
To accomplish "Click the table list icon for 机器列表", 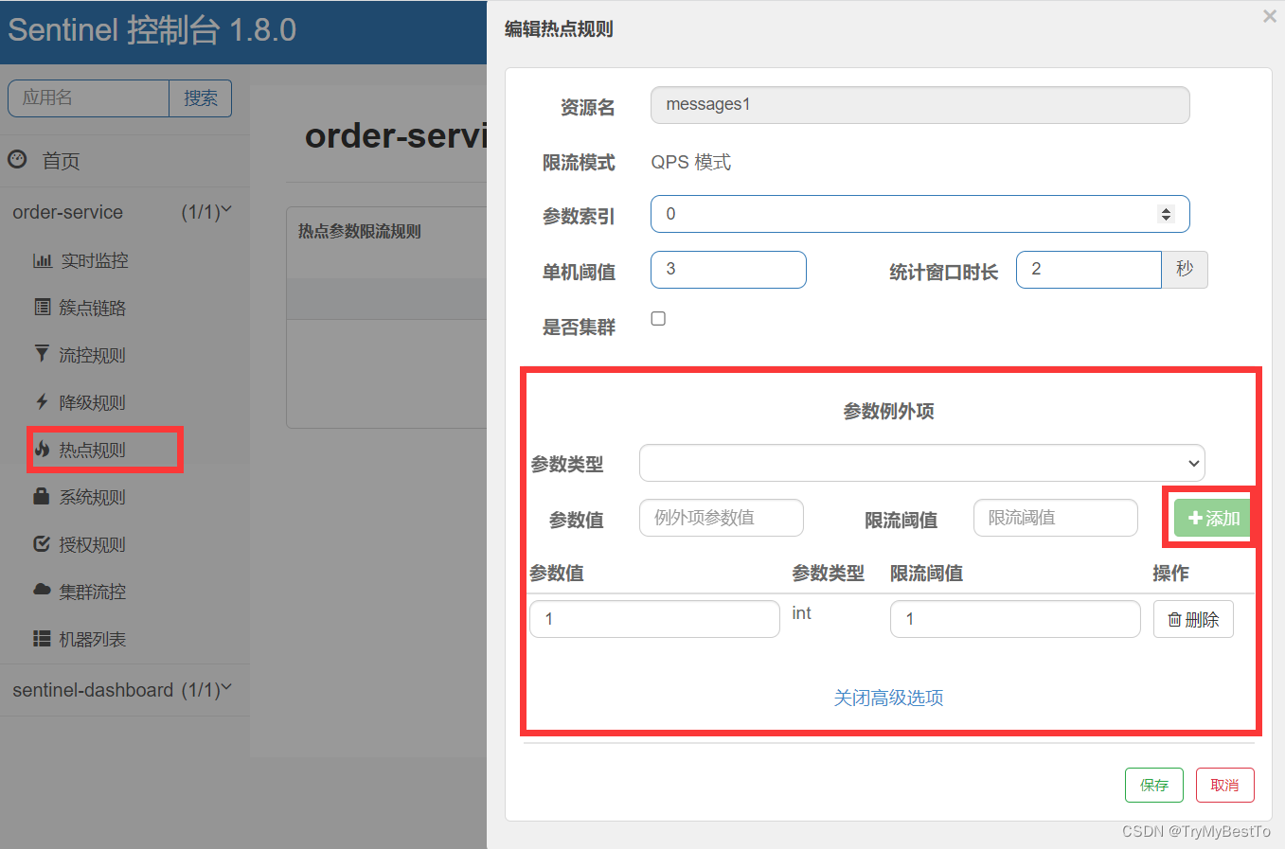I will [42, 639].
